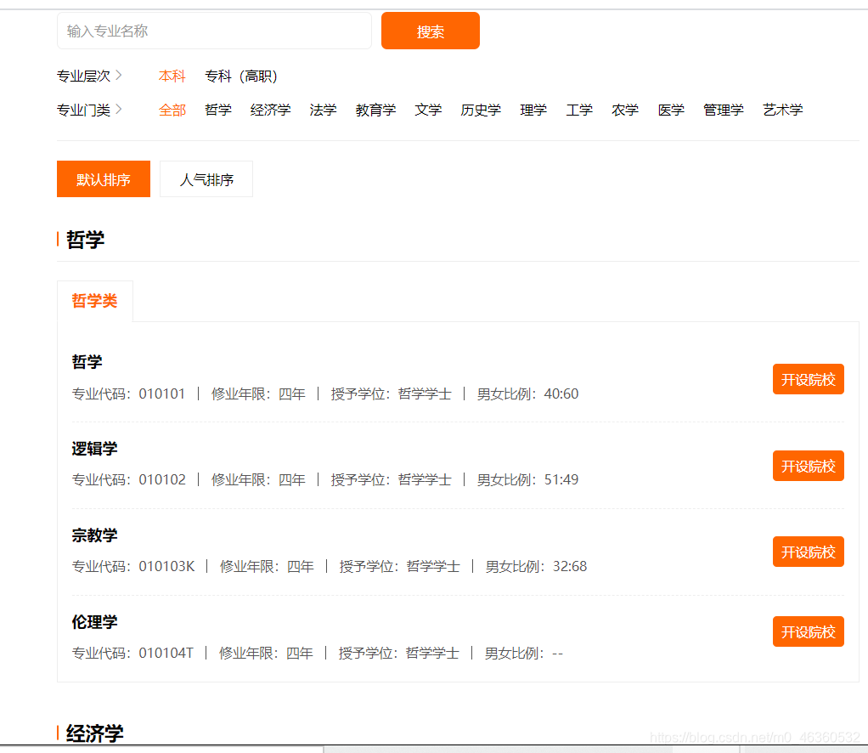
Task: Click the 经济学 section heading at bottom
Action: tap(94, 733)
